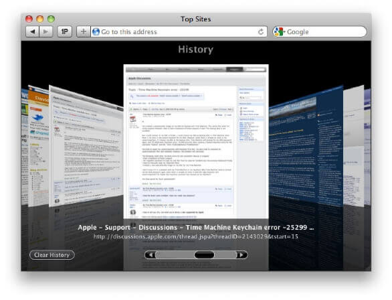This screenshot has width=392, height=300.
Task: Click the discussions.apple.com thread URL text
Action: click(x=196, y=236)
